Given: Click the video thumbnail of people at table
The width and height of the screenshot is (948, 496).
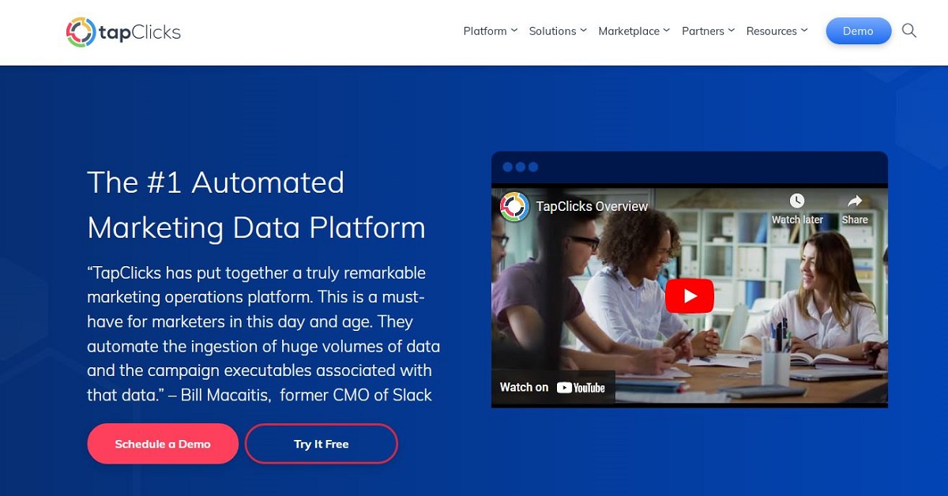Looking at the screenshot, I should pyautogui.click(x=690, y=296).
